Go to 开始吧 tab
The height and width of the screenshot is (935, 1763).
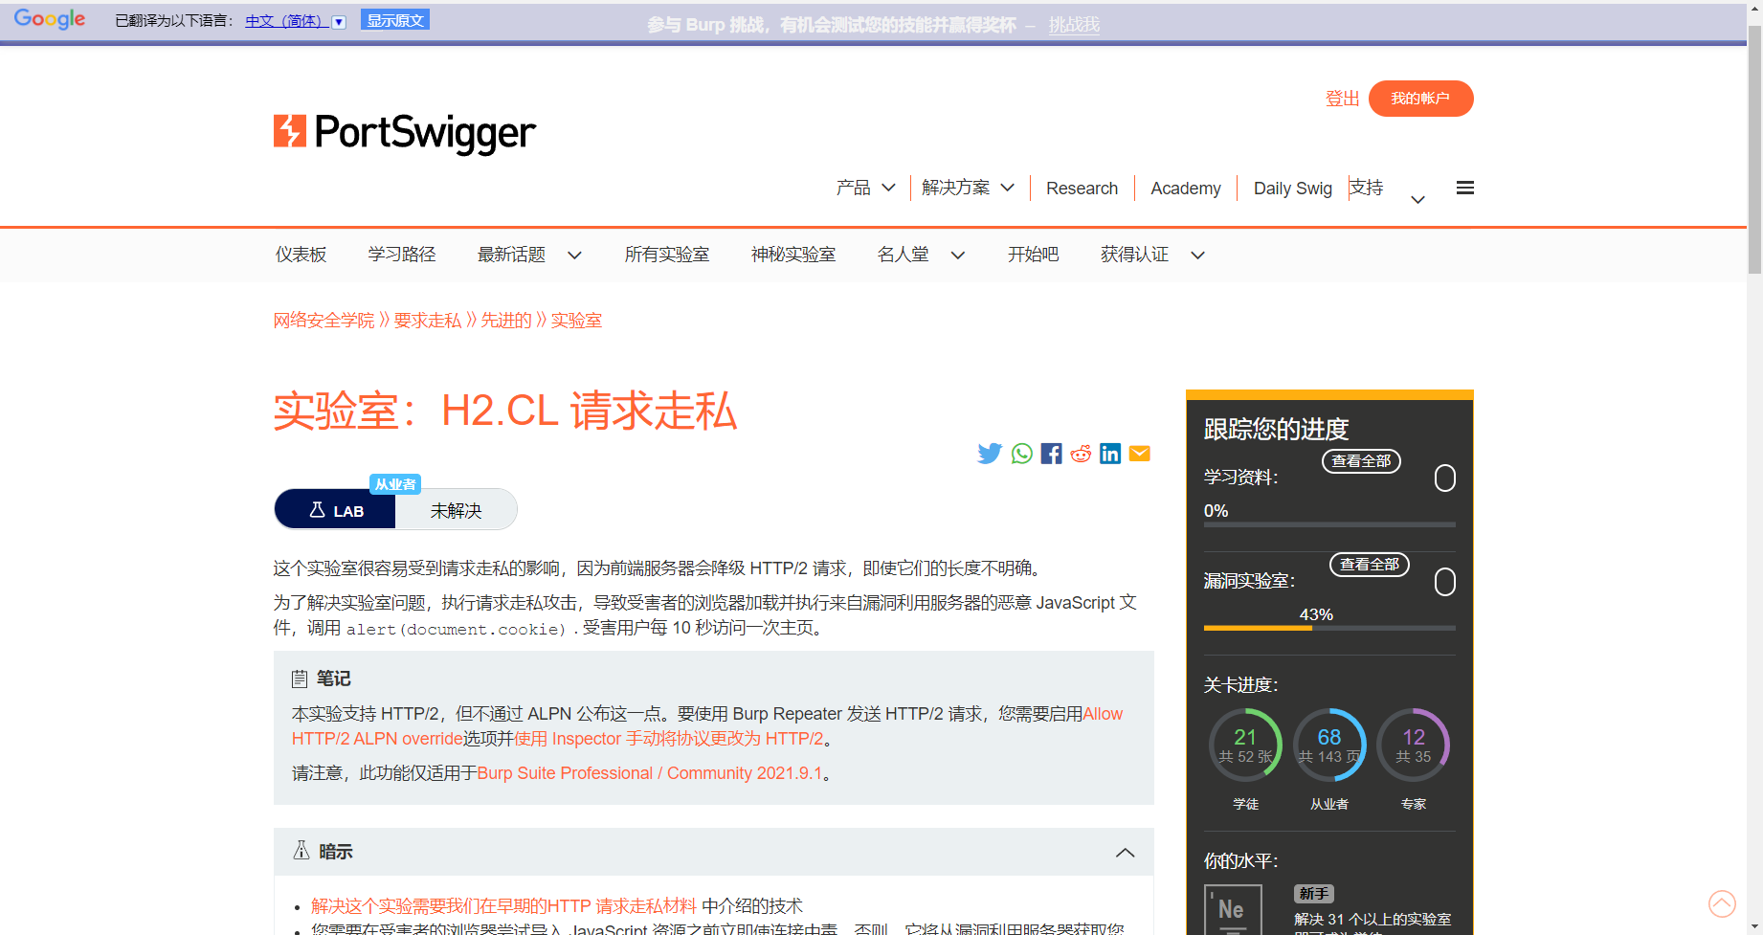point(1033,255)
